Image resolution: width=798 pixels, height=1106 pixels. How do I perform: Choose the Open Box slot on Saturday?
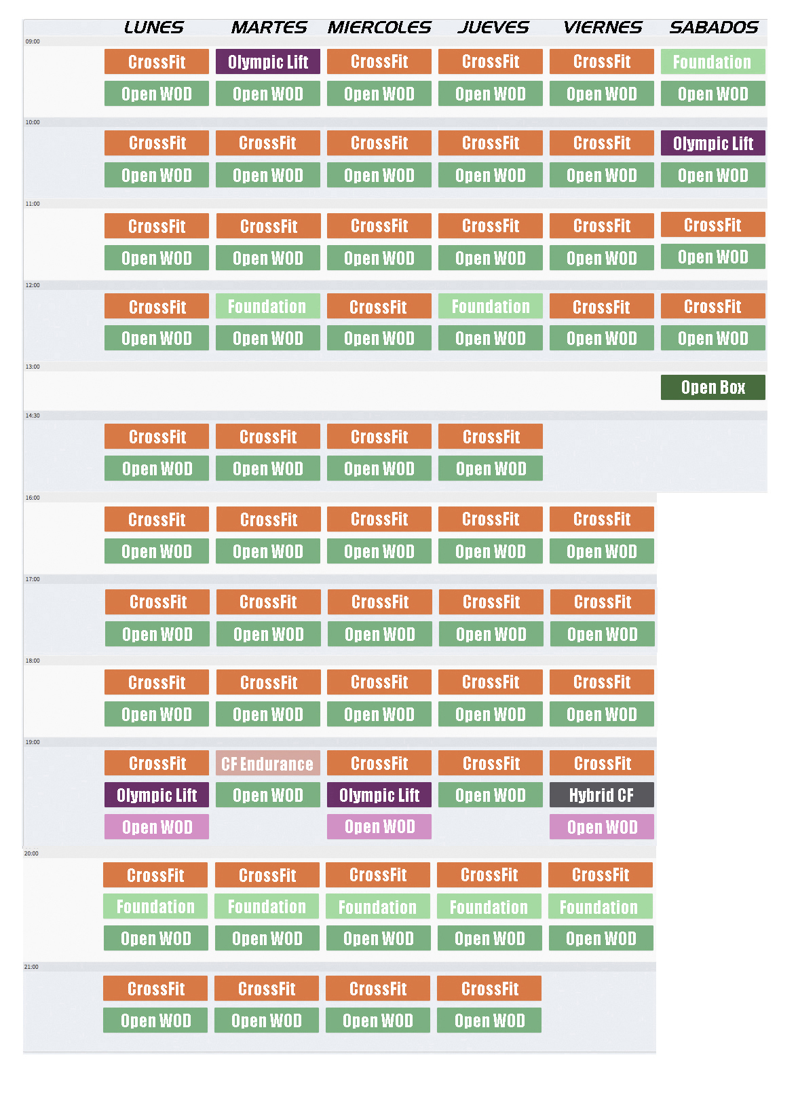[712, 388]
